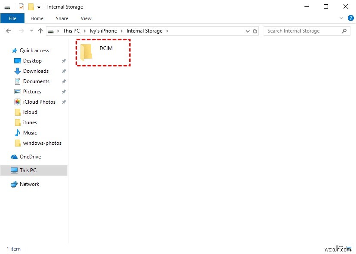Viewport: 356px width, 254px height.
Task: Navigate up one level with the up arrow
Action: point(40,30)
